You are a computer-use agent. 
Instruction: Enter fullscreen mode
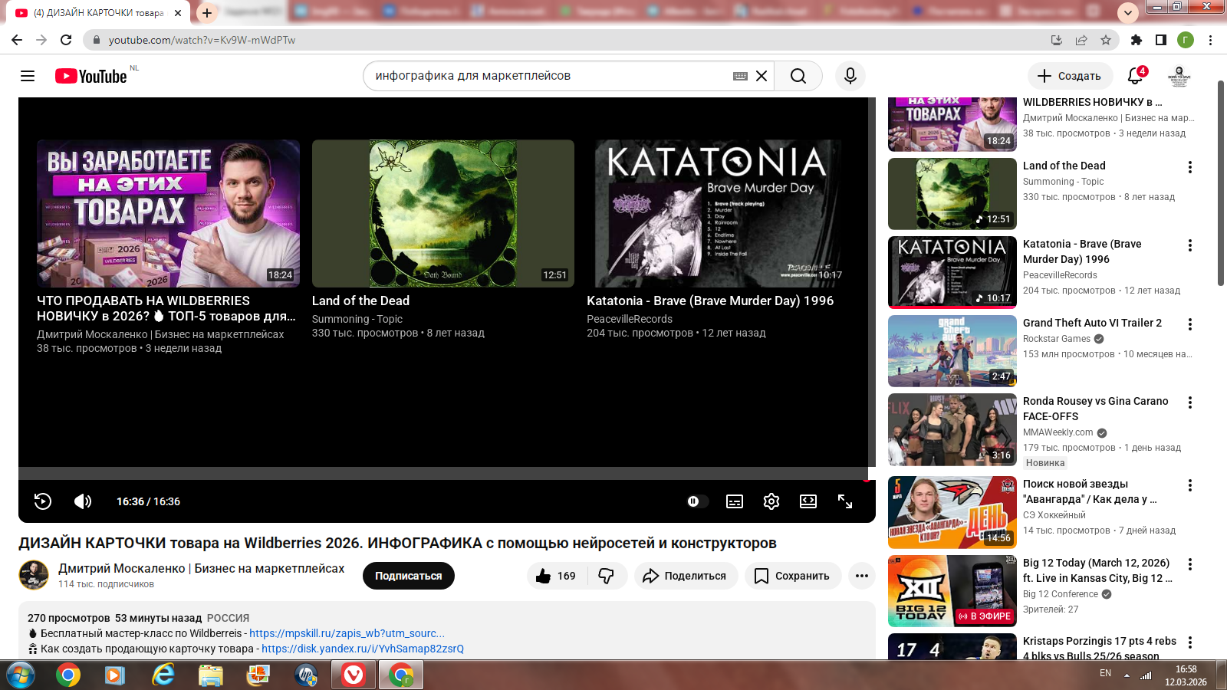[x=845, y=501]
